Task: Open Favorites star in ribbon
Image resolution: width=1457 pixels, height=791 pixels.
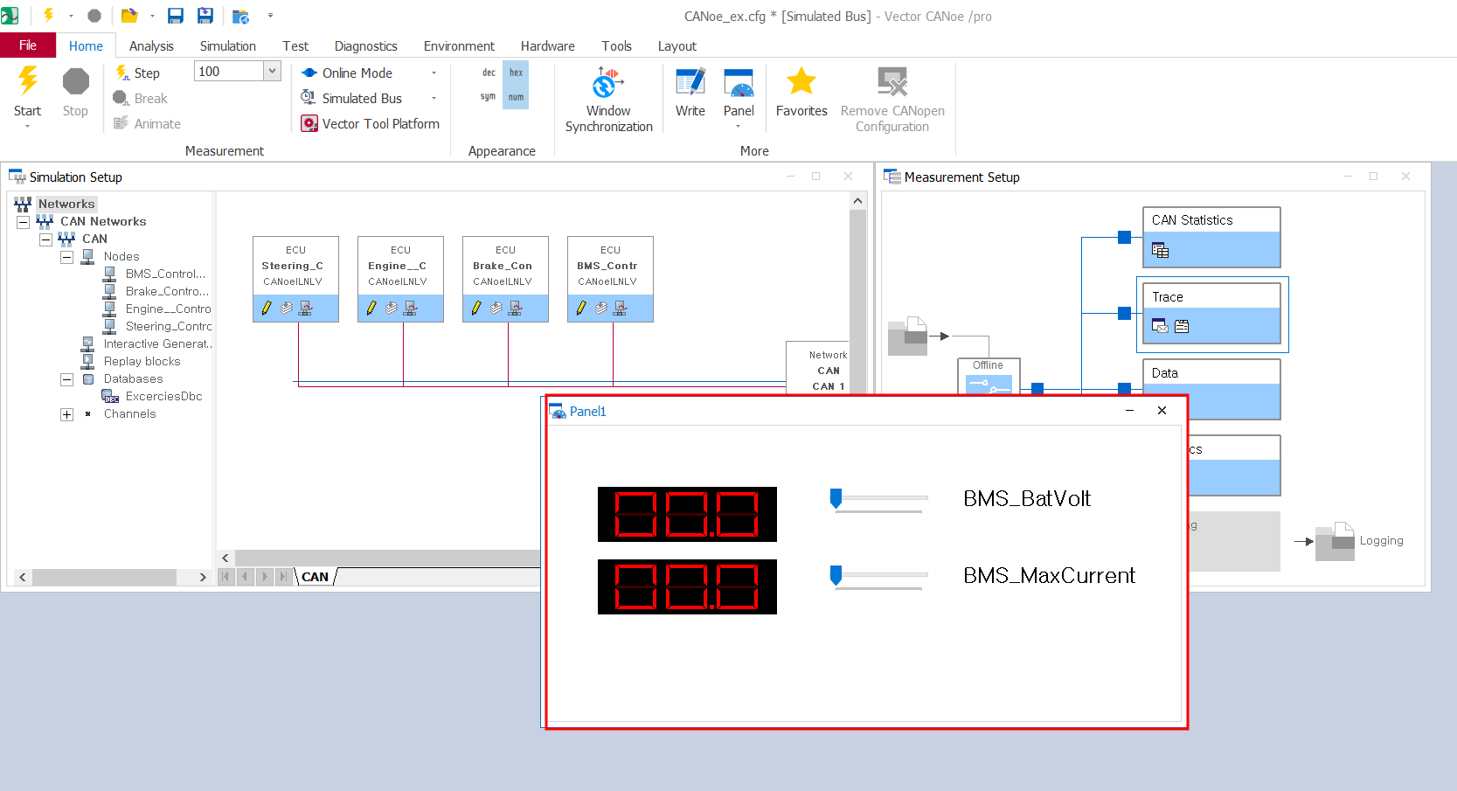Action: click(x=801, y=92)
